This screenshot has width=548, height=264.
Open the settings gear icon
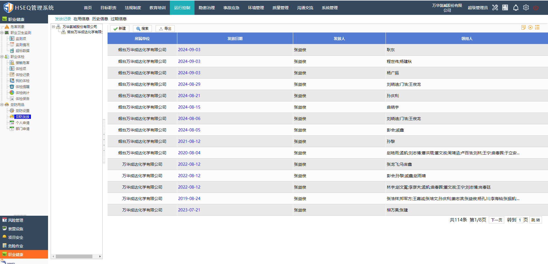pos(526,8)
